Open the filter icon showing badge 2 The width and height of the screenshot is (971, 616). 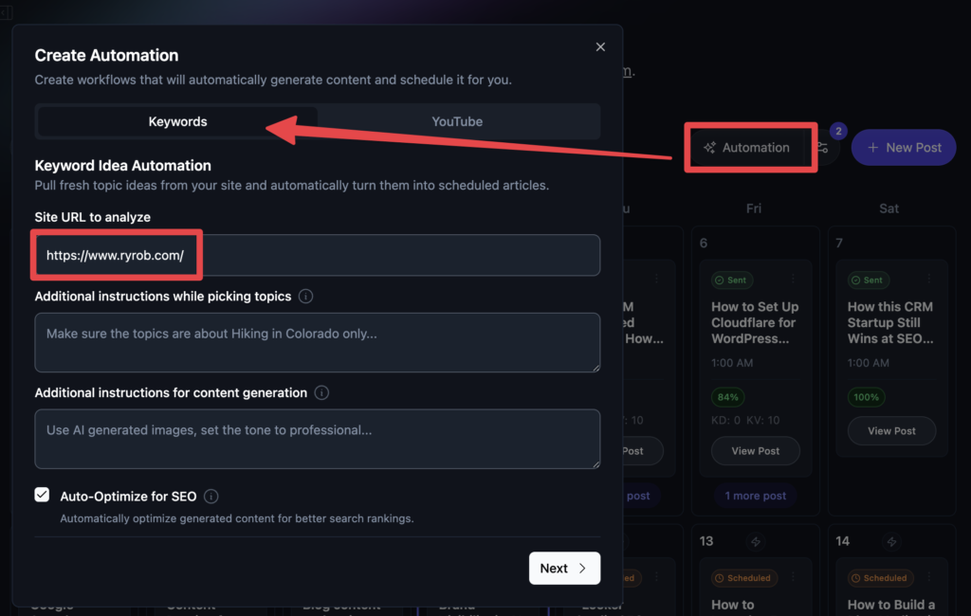[x=824, y=148]
